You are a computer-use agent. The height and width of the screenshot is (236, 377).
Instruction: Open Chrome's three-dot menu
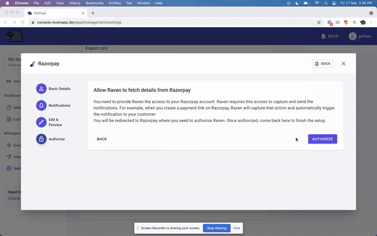click(371, 23)
